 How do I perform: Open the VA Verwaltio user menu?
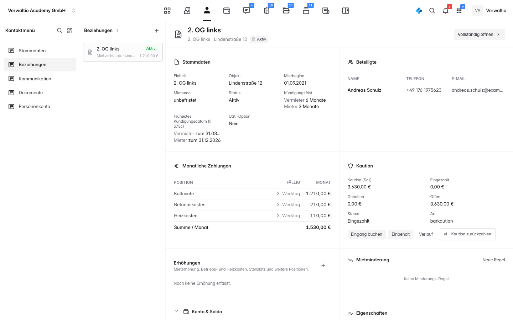pos(489,11)
